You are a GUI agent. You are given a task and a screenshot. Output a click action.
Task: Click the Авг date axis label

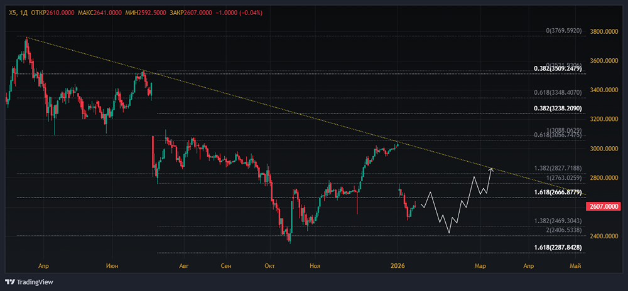point(184,266)
